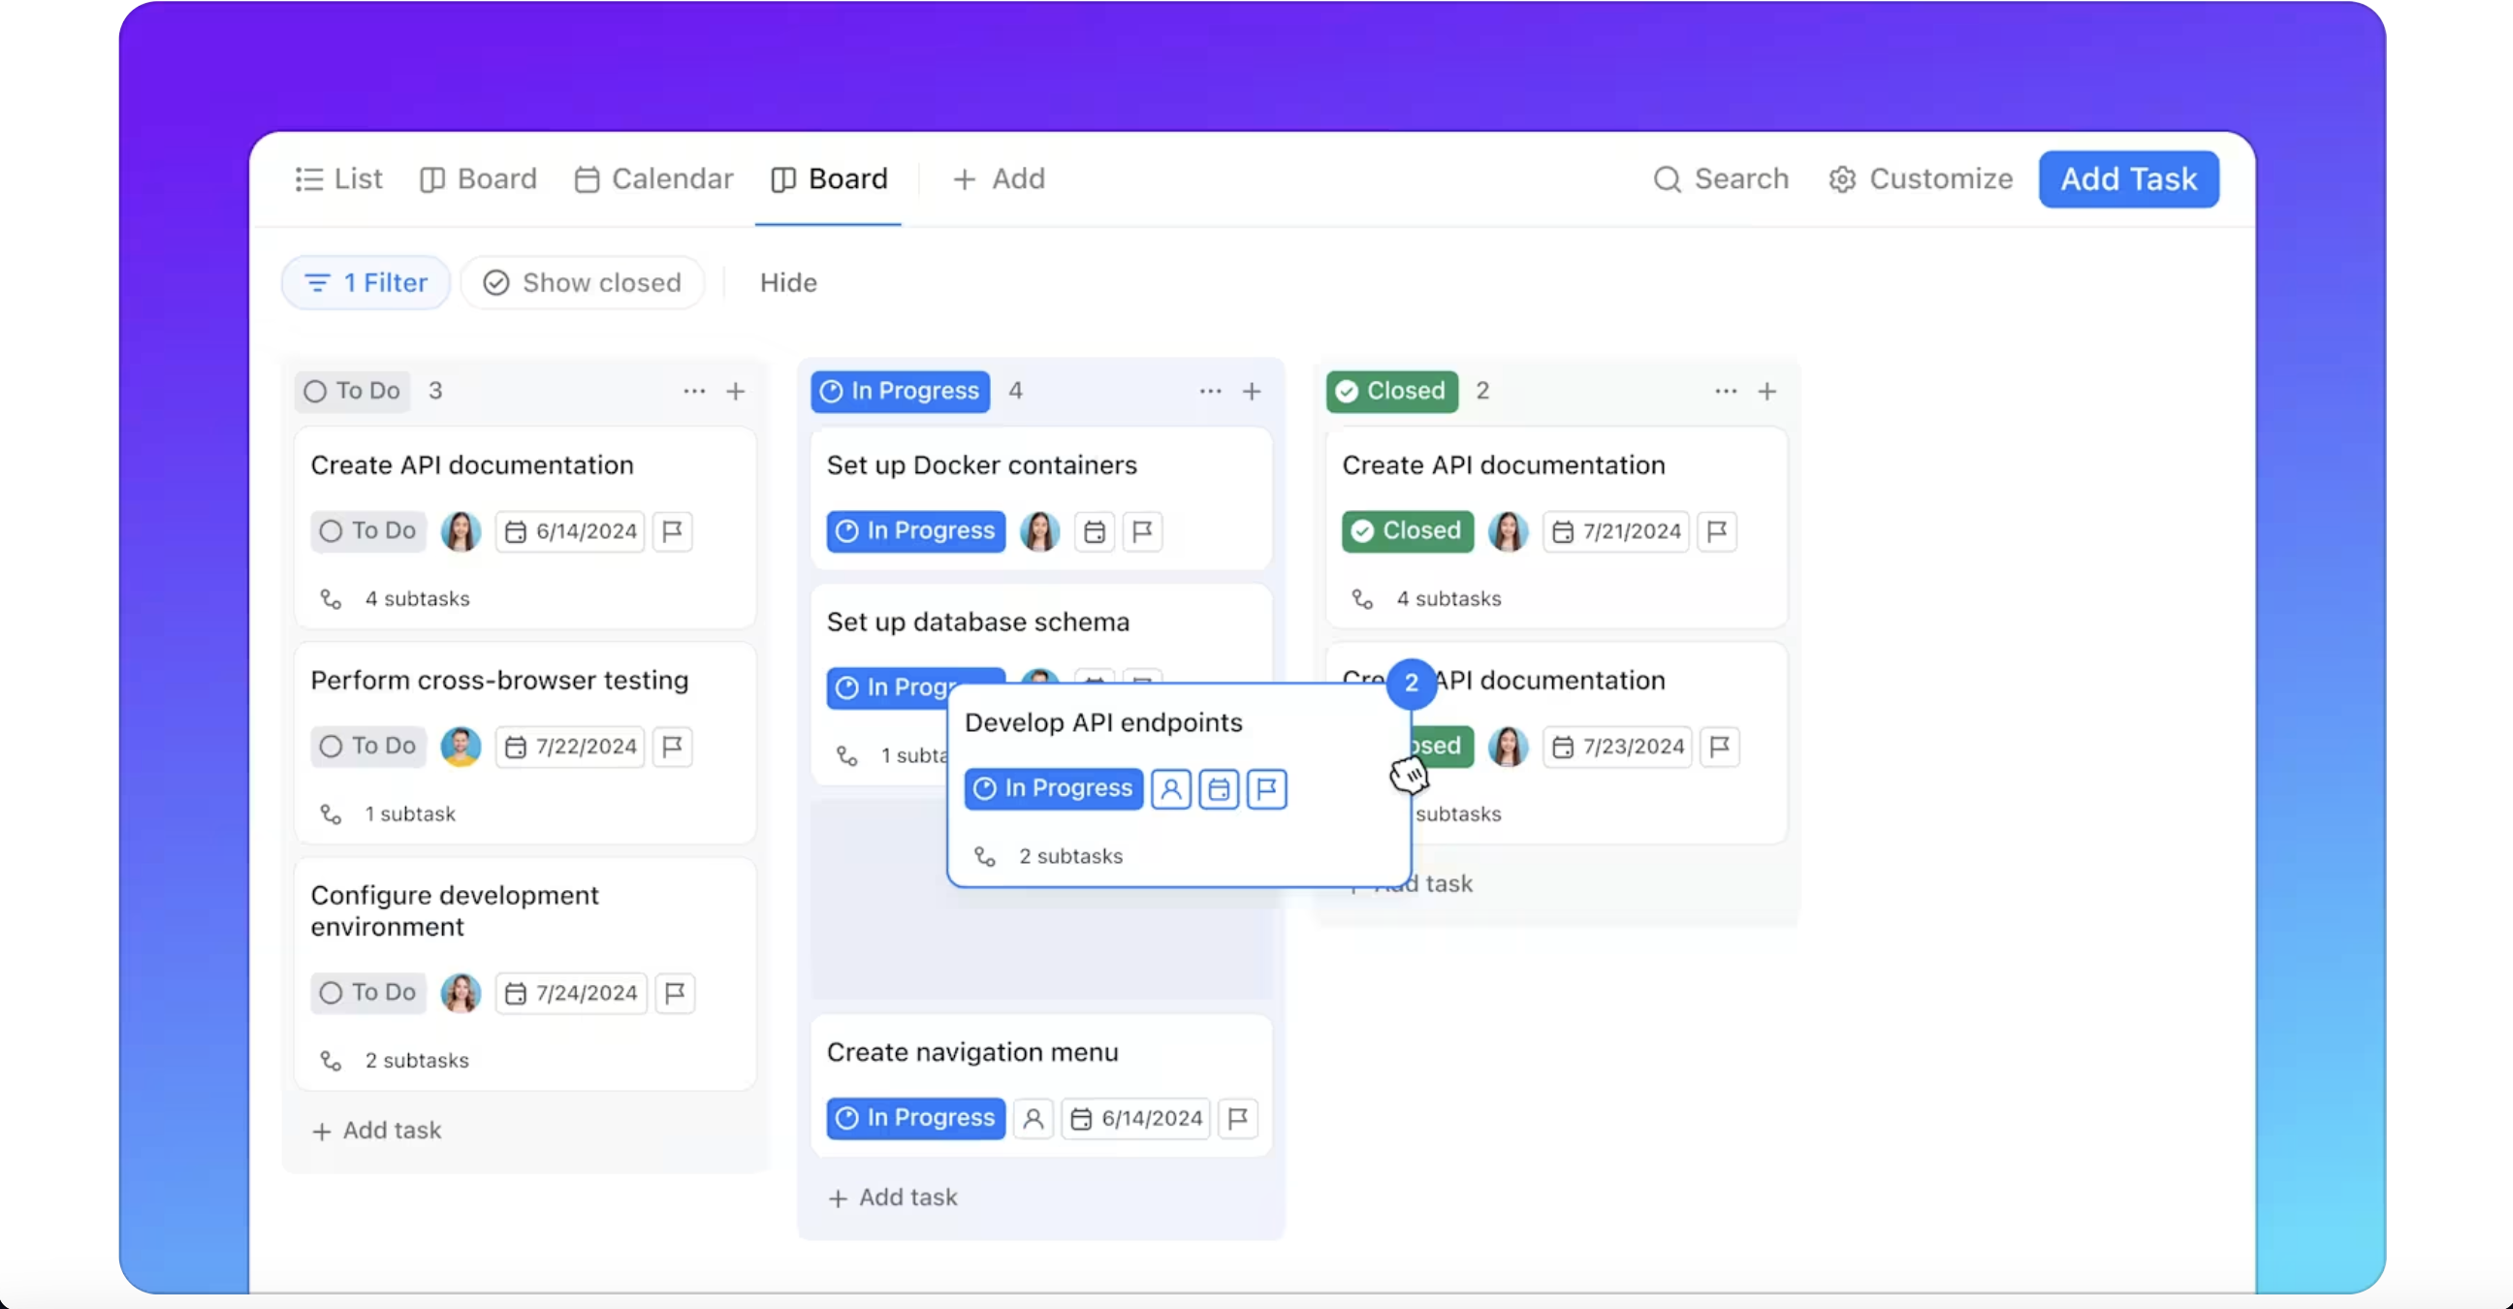
Task: Open the Closed column options menu
Action: click(1725, 391)
